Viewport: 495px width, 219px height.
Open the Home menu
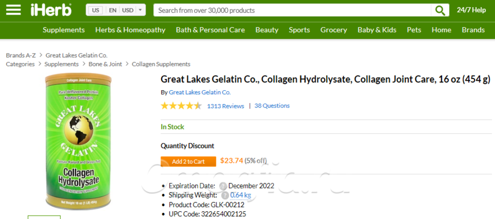point(441,30)
